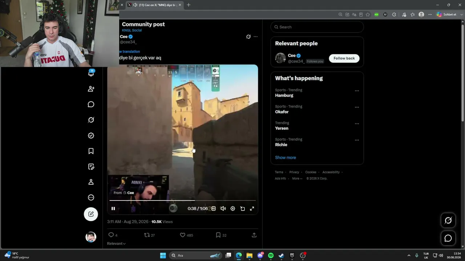Open the Yersen trending topic

pyautogui.click(x=282, y=128)
